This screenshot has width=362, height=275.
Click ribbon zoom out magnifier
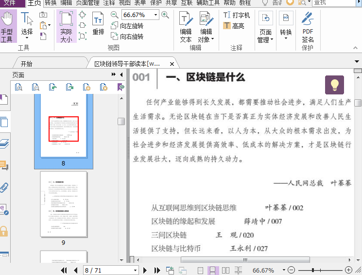click(114, 15)
